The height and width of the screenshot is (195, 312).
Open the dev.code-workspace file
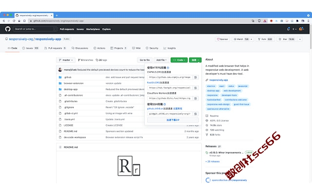[x=75, y=137]
